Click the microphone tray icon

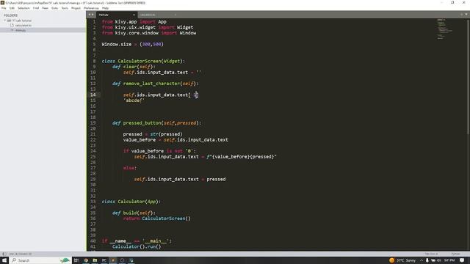pos(427,260)
